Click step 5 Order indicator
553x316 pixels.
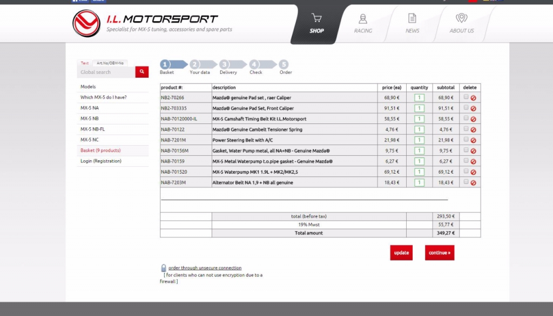tap(285, 66)
